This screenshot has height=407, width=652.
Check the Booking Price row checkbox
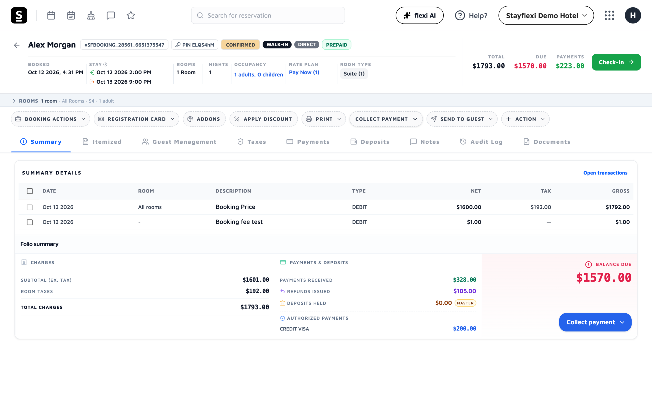(30, 207)
